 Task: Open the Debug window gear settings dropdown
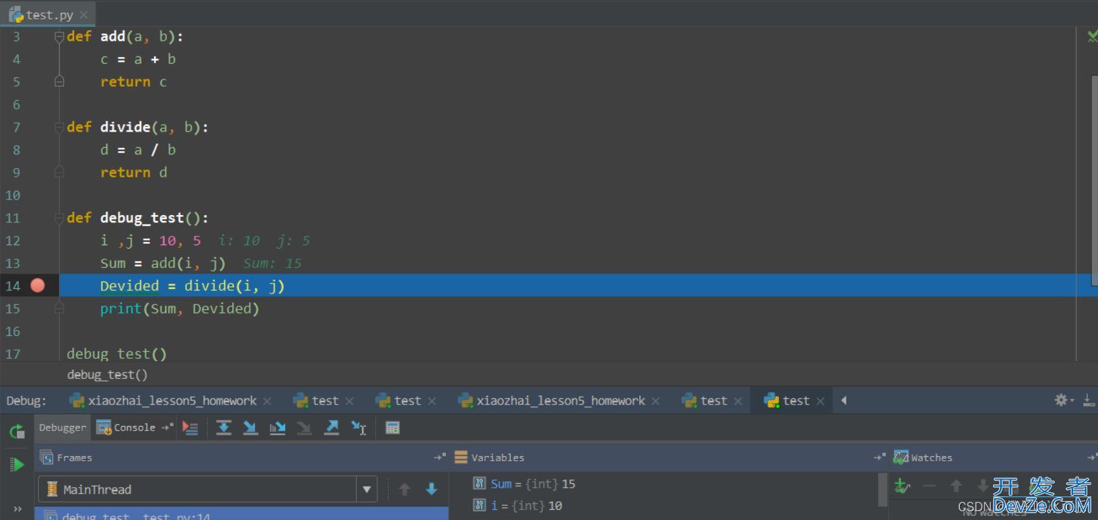point(1064,400)
